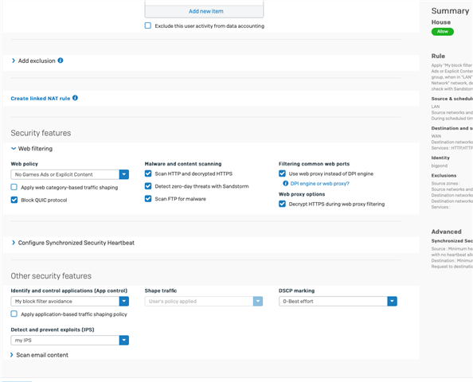This screenshot has height=382, width=473.
Task: Click the IPS dropdown arrow button
Action: [x=124, y=340]
